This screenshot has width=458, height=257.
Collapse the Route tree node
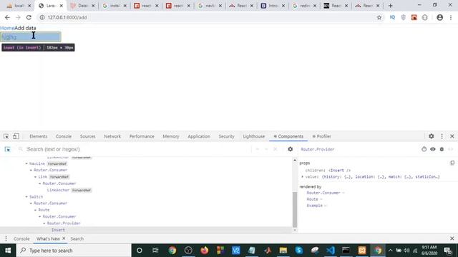tap(35, 210)
